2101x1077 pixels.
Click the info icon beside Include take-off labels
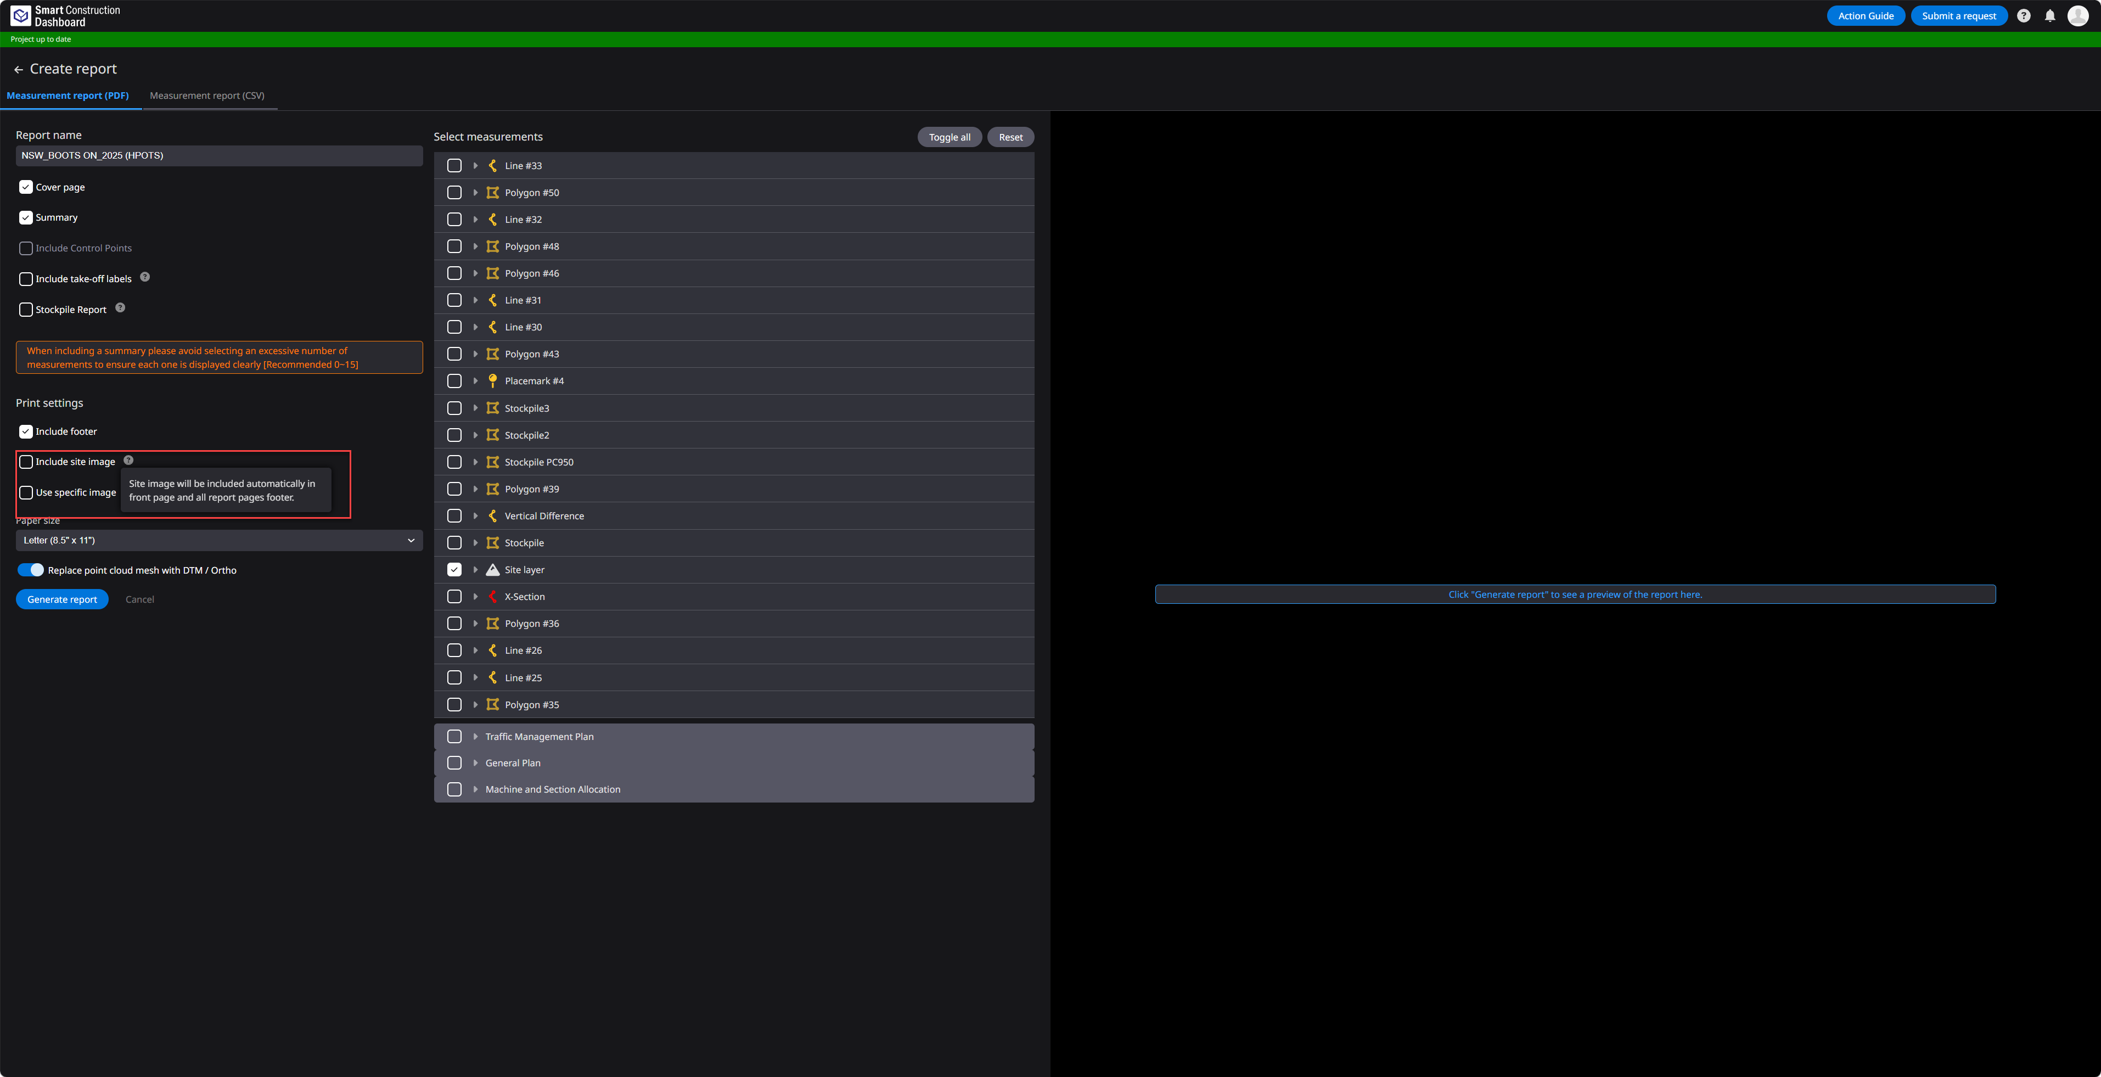pos(145,277)
